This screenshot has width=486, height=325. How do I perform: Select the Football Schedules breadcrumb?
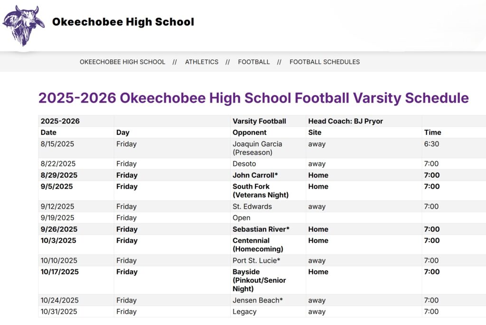[x=325, y=62]
